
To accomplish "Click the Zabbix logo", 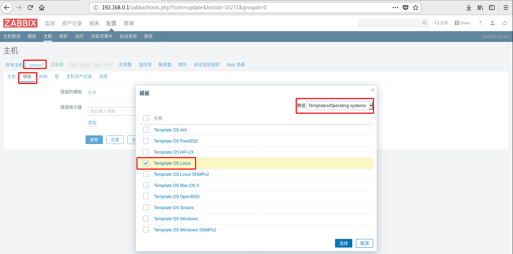I will [20, 23].
